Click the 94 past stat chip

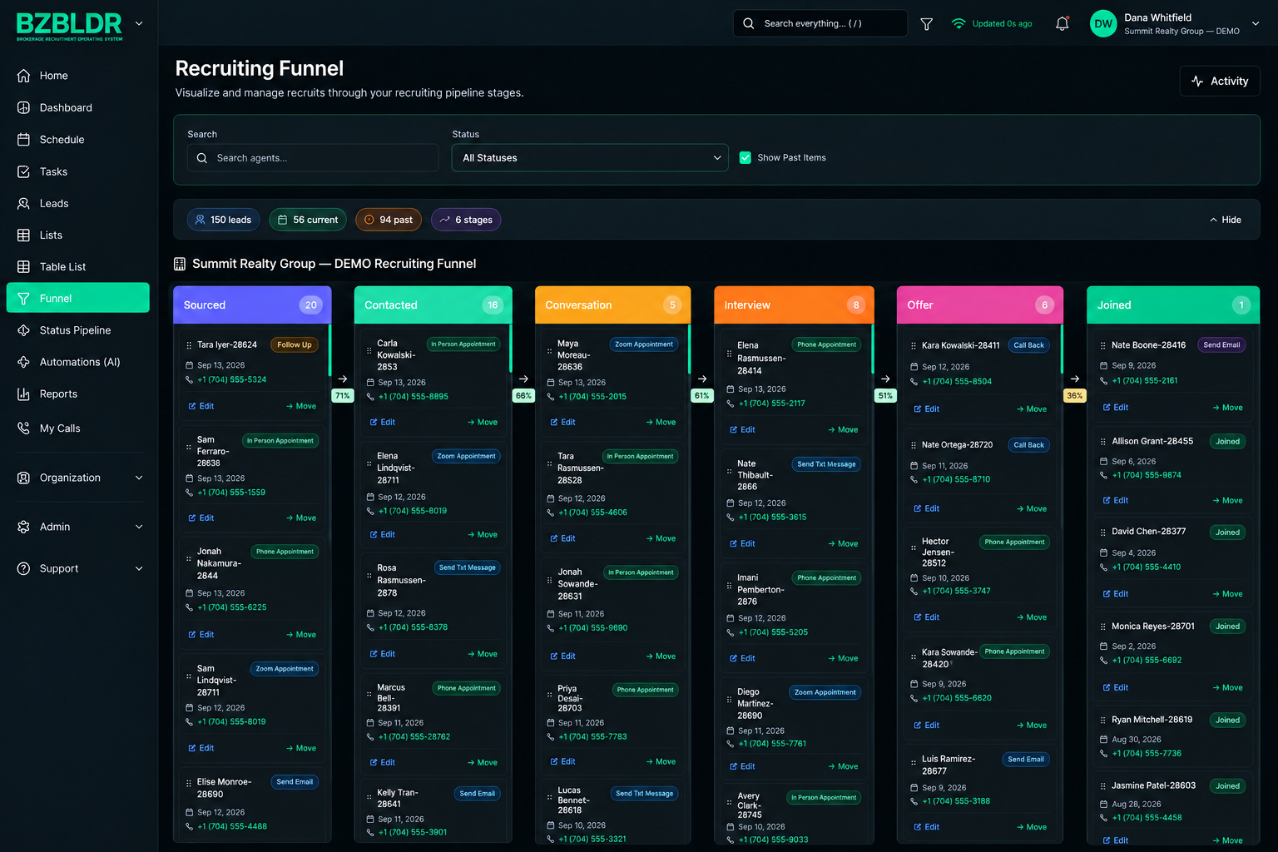tap(389, 220)
